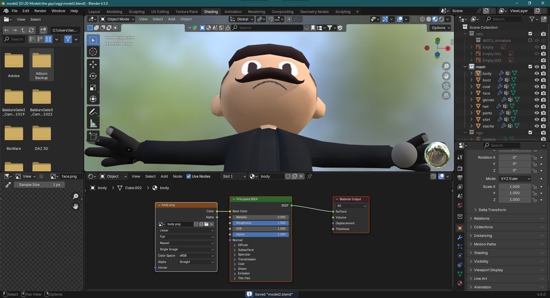Open the node editor Node menu
Viewport: 550px width, 298px height.
pos(178,176)
